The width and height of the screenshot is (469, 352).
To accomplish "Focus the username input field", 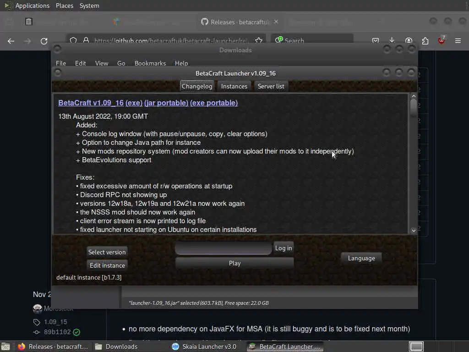I will pos(224,248).
